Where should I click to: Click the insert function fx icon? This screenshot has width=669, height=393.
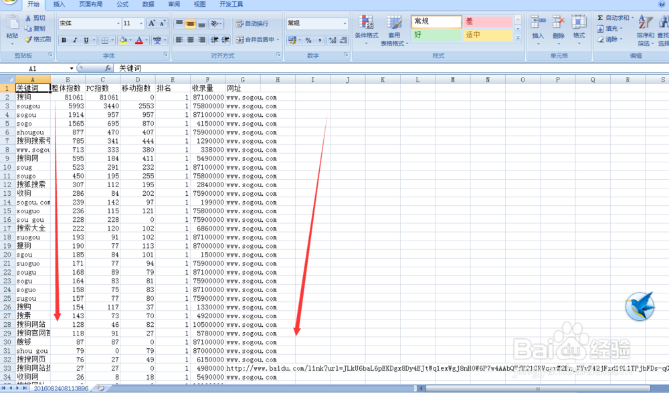tap(108, 68)
